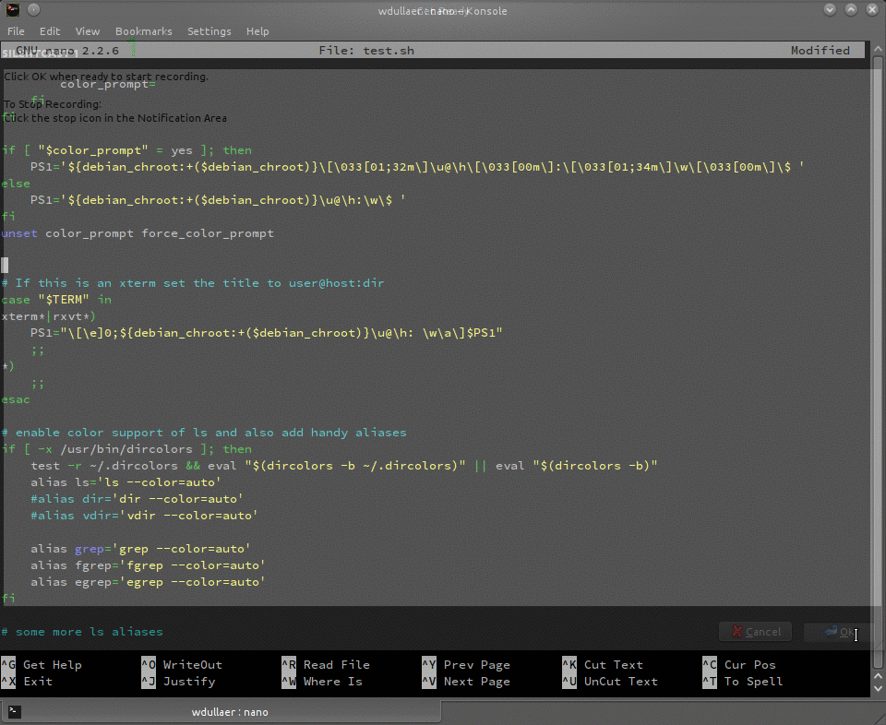Click the '# enable color support of ls' comment
The width and height of the screenshot is (886, 725).
pyautogui.click(x=204, y=433)
